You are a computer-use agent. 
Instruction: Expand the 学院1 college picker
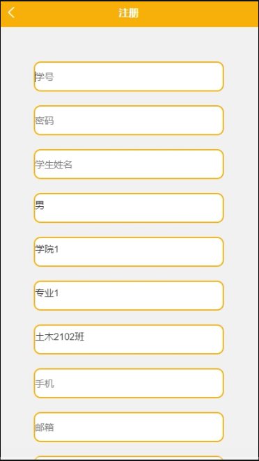pyautogui.click(x=129, y=251)
